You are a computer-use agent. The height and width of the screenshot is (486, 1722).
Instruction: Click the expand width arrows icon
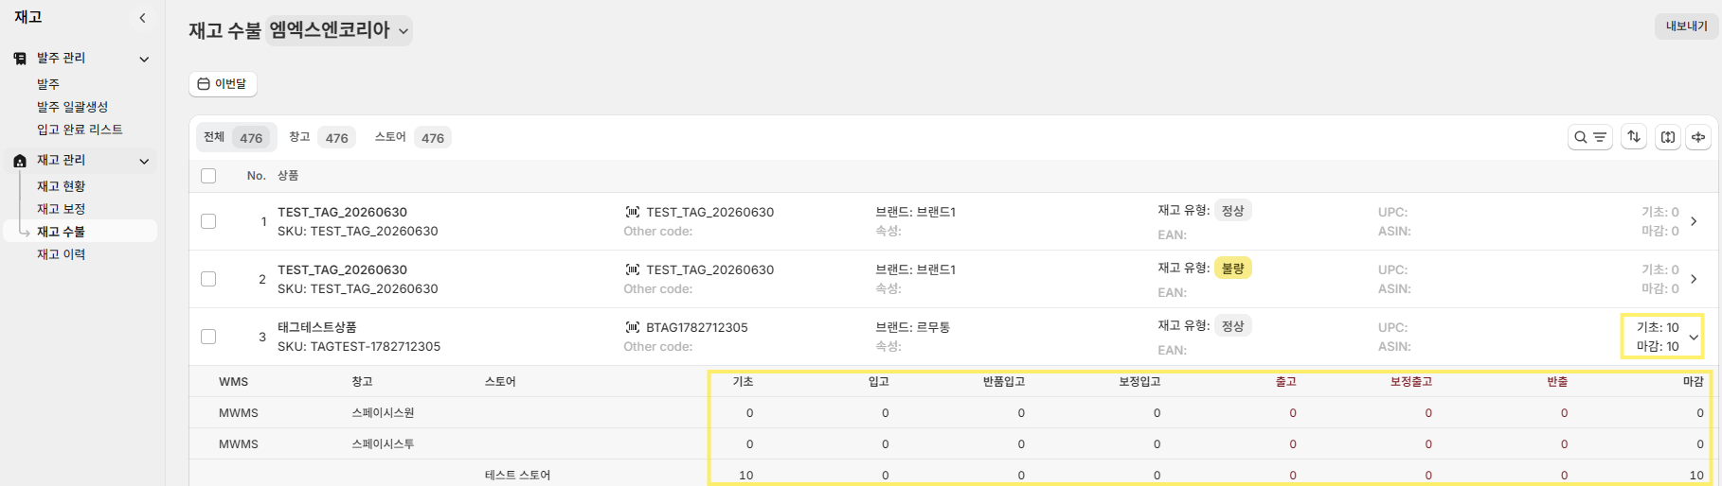pos(1698,137)
